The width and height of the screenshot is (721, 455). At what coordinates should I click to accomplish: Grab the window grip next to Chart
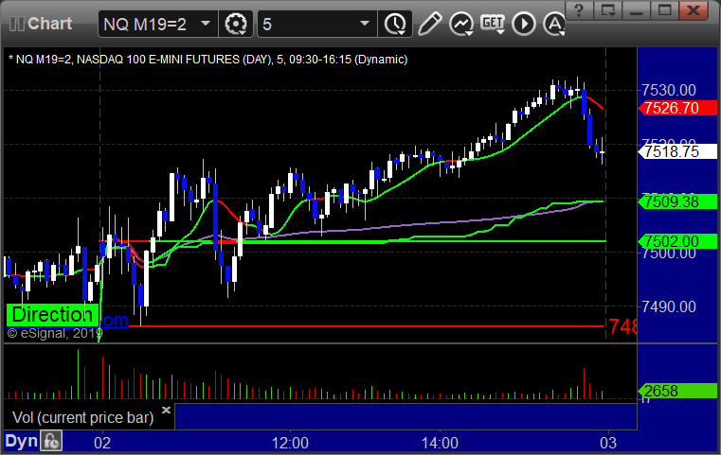(16, 24)
